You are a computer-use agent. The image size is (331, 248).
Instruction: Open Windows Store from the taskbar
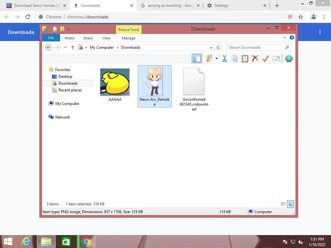tap(66, 242)
